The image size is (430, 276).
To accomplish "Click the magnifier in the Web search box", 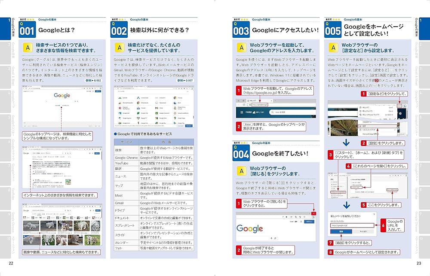I will tap(273, 112).
